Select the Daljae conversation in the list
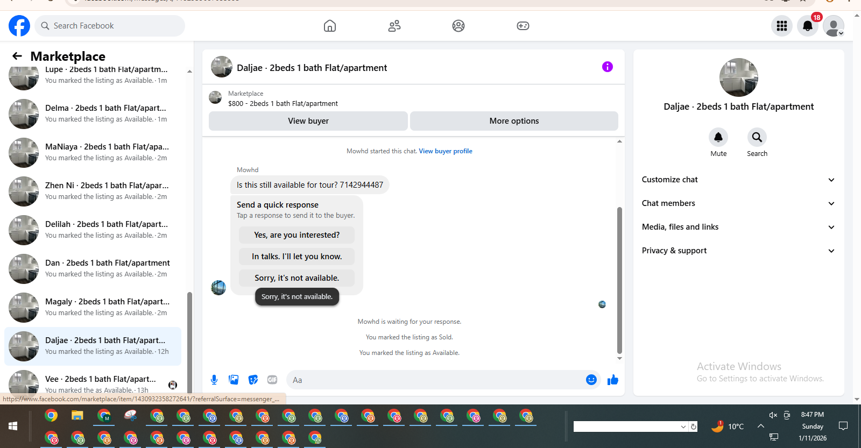The height and width of the screenshot is (448, 861). 93,346
